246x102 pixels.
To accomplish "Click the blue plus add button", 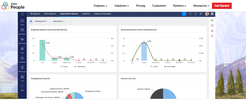I will pyautogui.click(x=184, y=14).
